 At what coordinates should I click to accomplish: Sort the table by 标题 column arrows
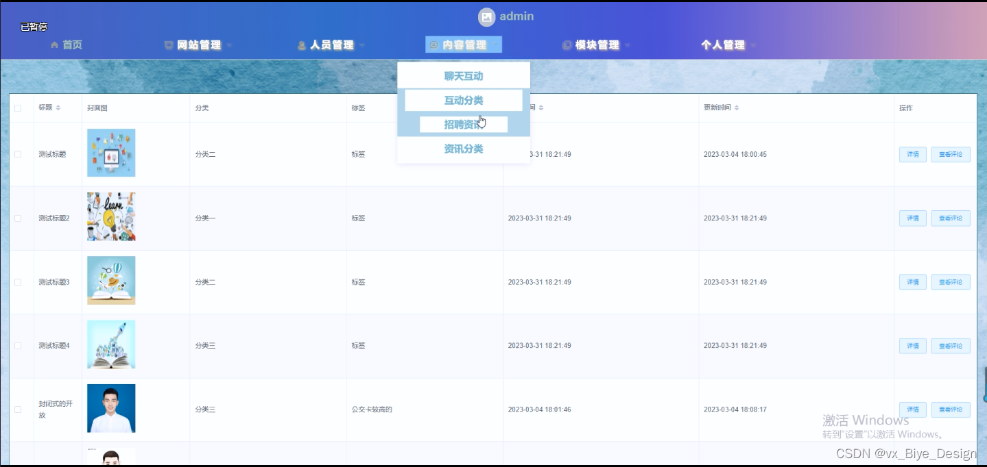tap(58, 108)
